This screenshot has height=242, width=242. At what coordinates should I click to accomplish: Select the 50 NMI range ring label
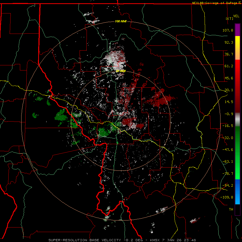pos(121,71)
